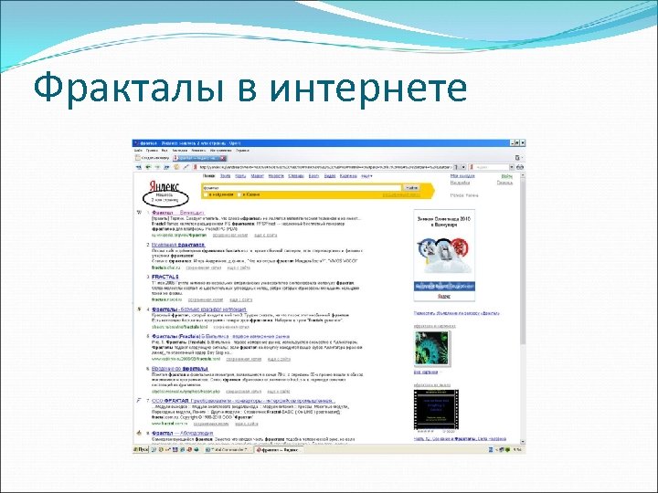Open the 'Фрактал — Википедия' result

(178, 213)
